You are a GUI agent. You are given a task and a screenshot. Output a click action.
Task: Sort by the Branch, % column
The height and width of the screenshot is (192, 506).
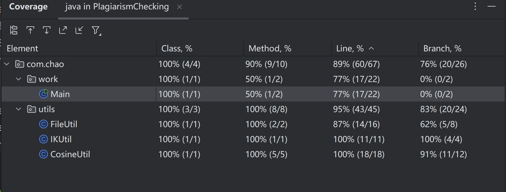[442, 49]
